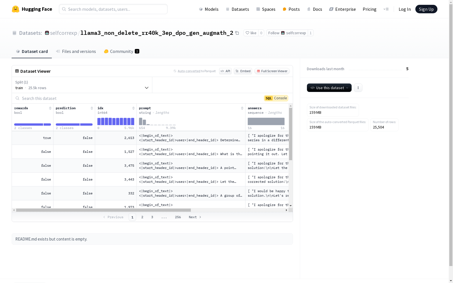Sort by the prompt column

coord(242,108)
